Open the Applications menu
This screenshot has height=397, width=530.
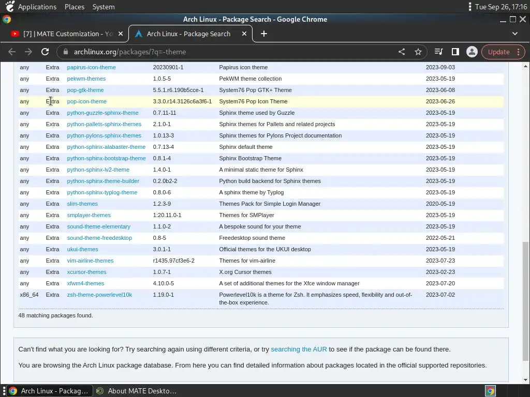click(x=37, y=7)
